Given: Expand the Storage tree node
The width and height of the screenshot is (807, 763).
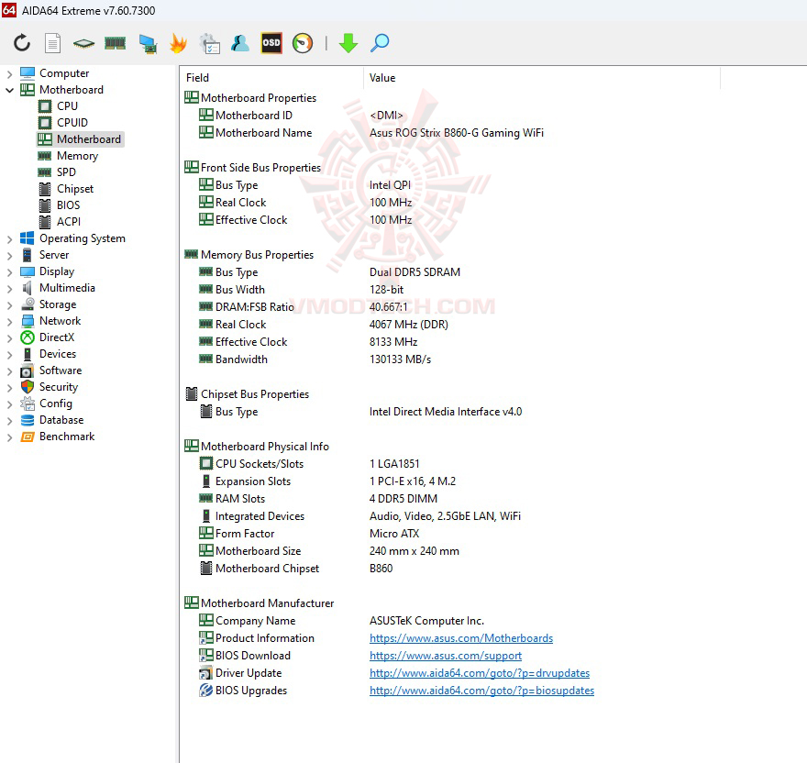Looking at the screenshot, I should [x=9, y=304].
